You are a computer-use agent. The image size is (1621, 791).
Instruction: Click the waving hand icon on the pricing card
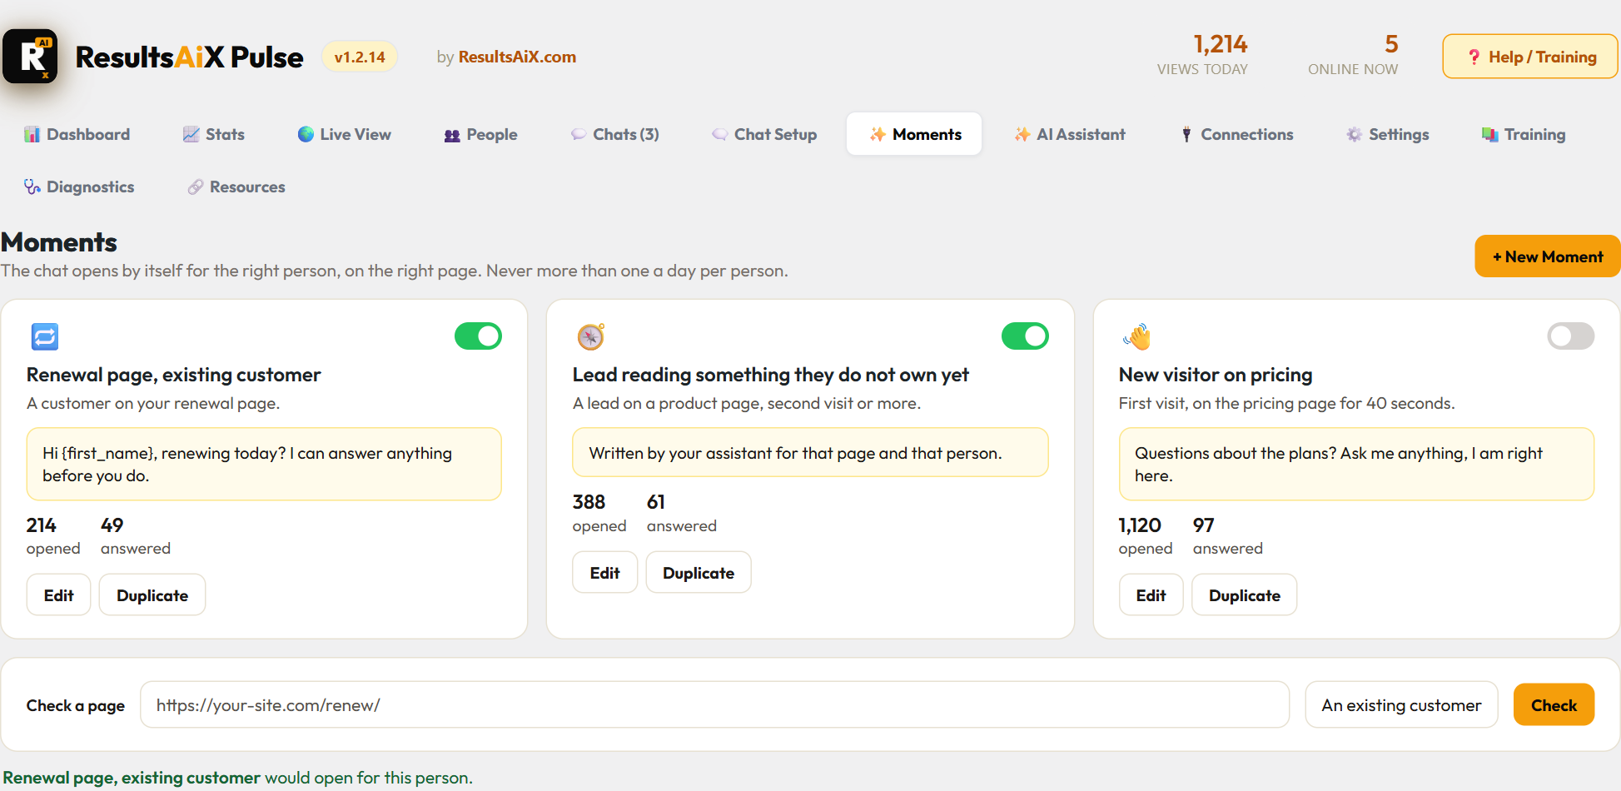tap(1136, 336)
